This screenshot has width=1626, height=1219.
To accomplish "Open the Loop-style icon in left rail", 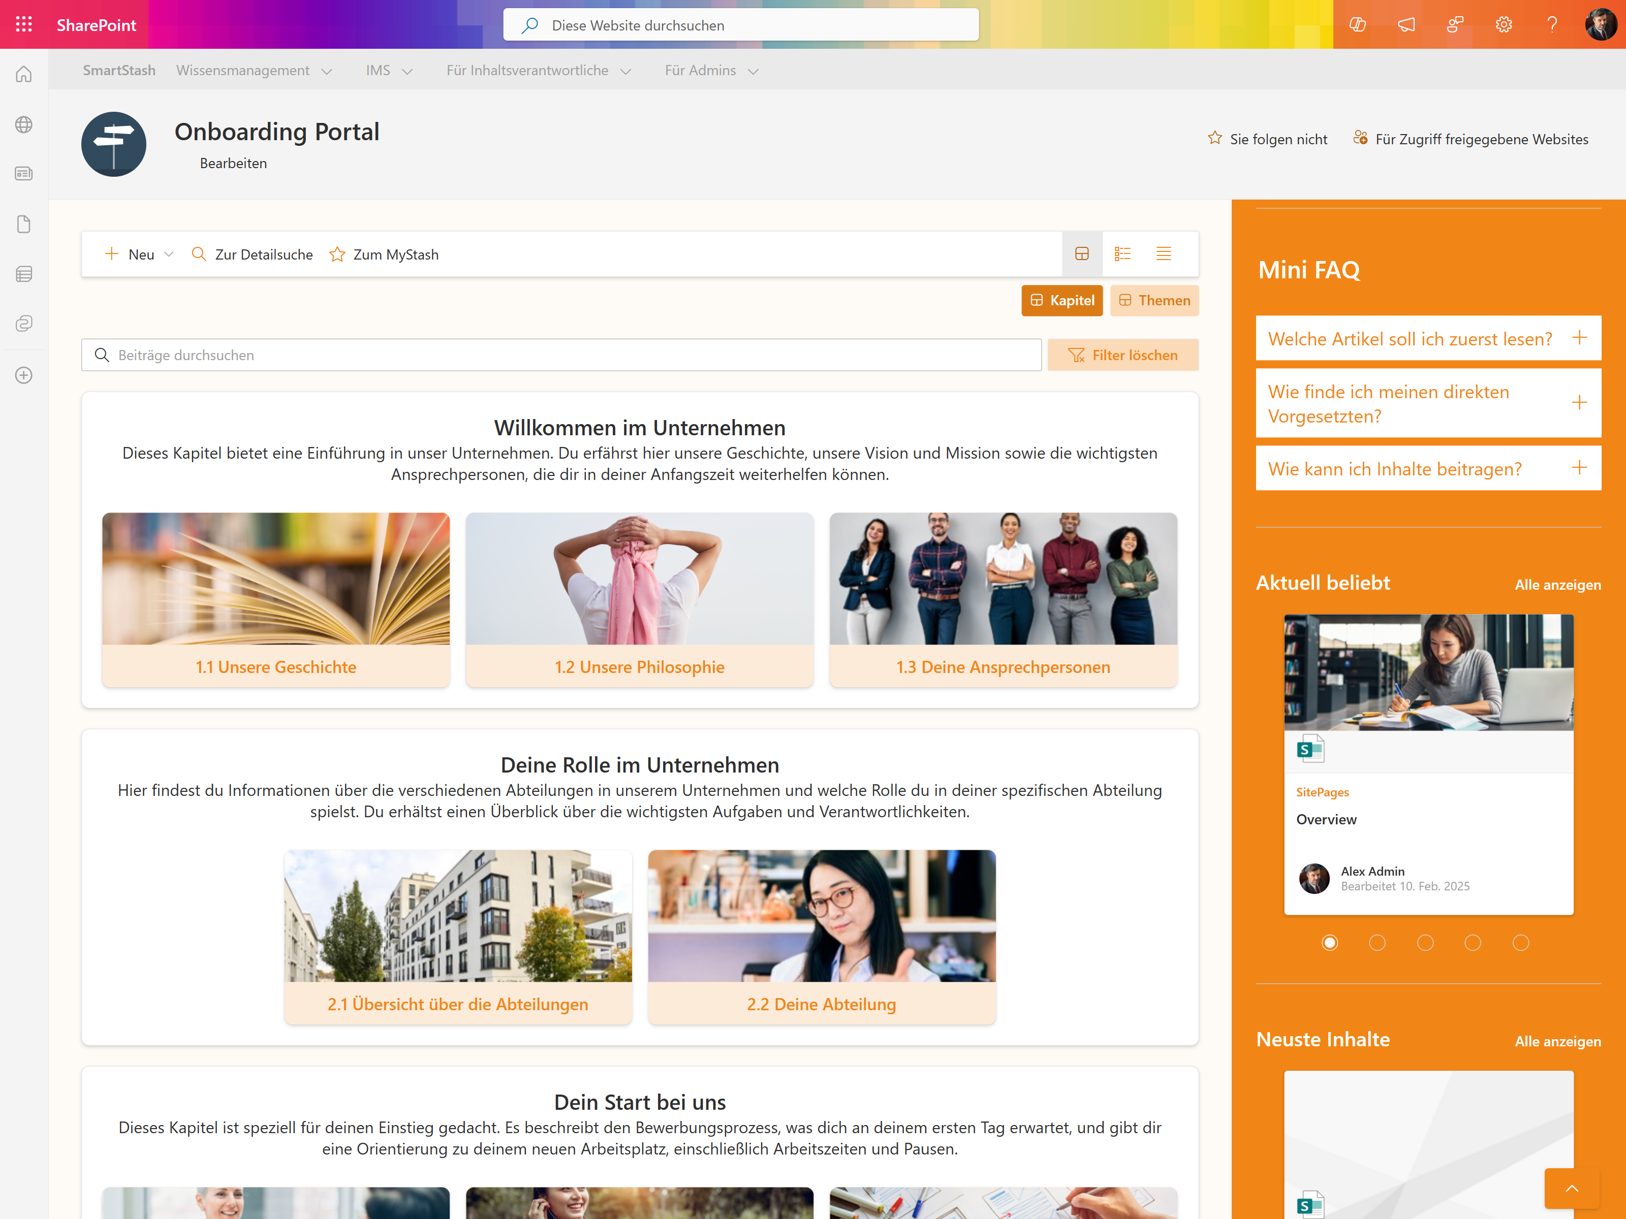I will coord(23,324).
